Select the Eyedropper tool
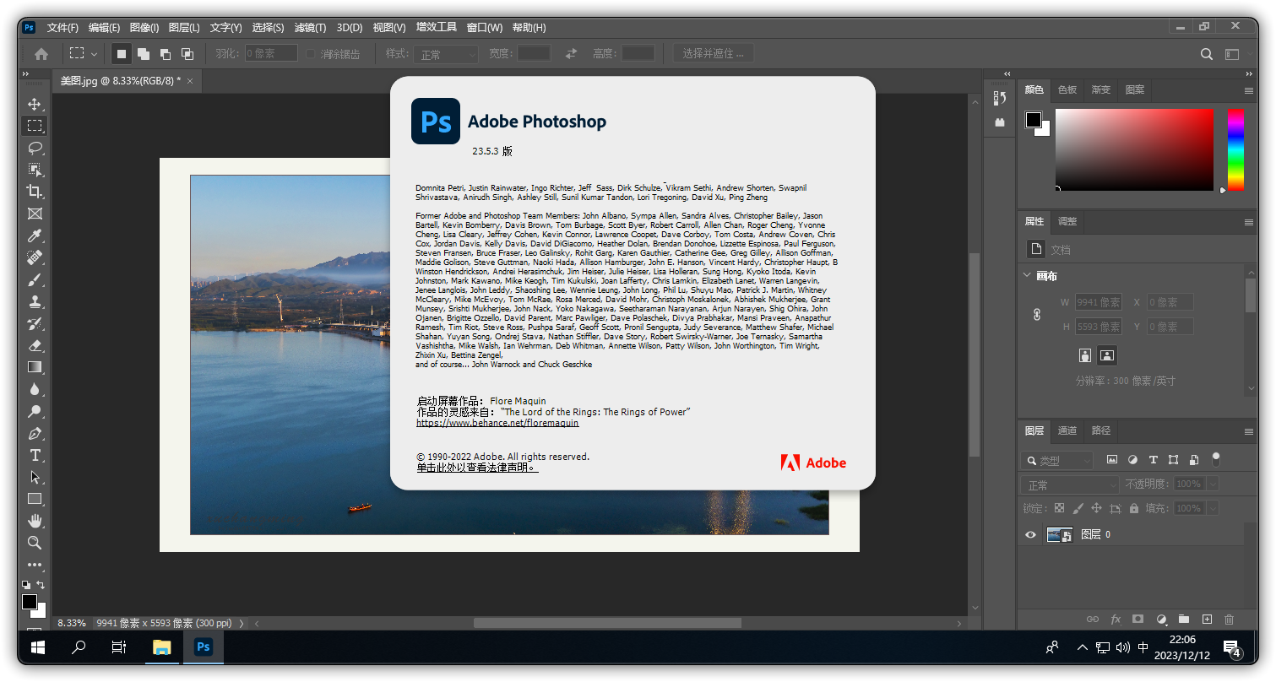 [35, 235]
